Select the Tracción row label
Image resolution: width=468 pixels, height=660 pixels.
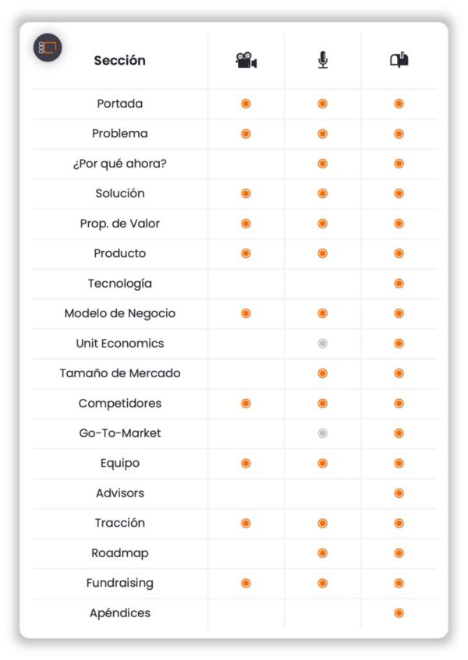tap(119, 523)
